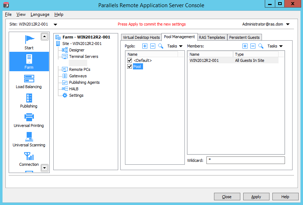Click the Terminal Servers TS icon
This screenshot has width=303, height=205.
pos(65,56)
